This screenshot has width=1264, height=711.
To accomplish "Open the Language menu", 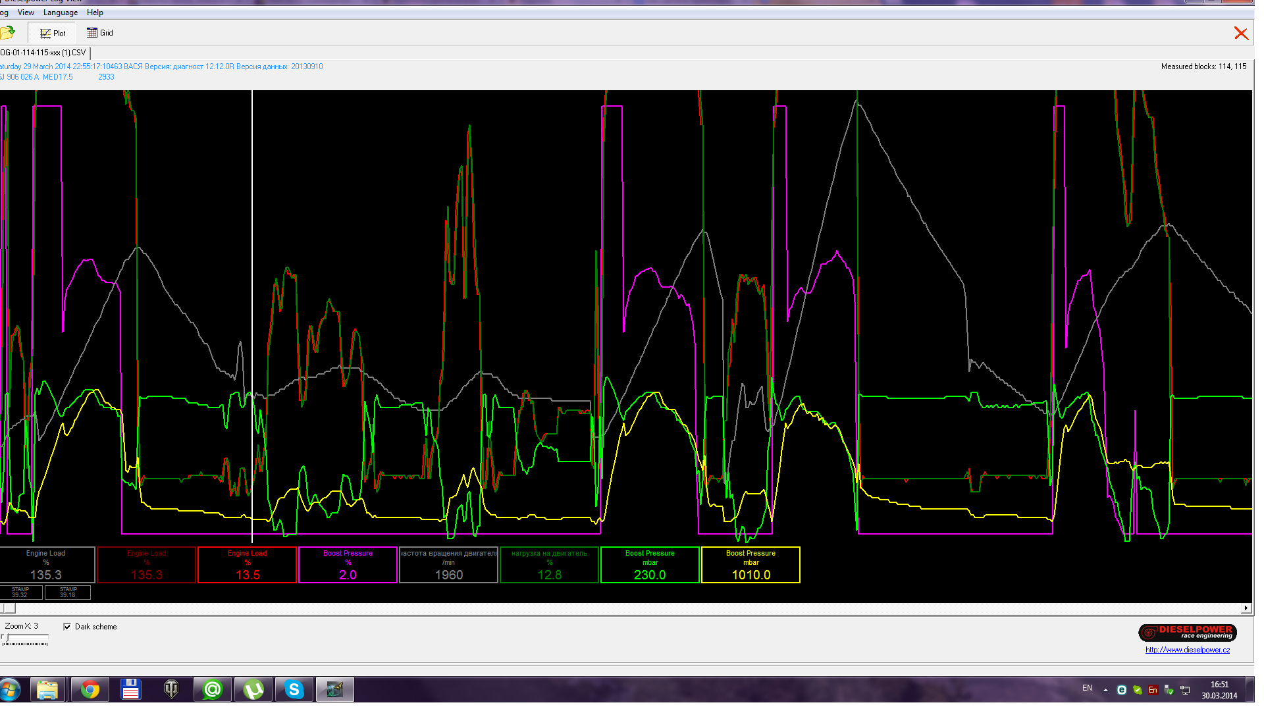I will (x=60, y=13).
